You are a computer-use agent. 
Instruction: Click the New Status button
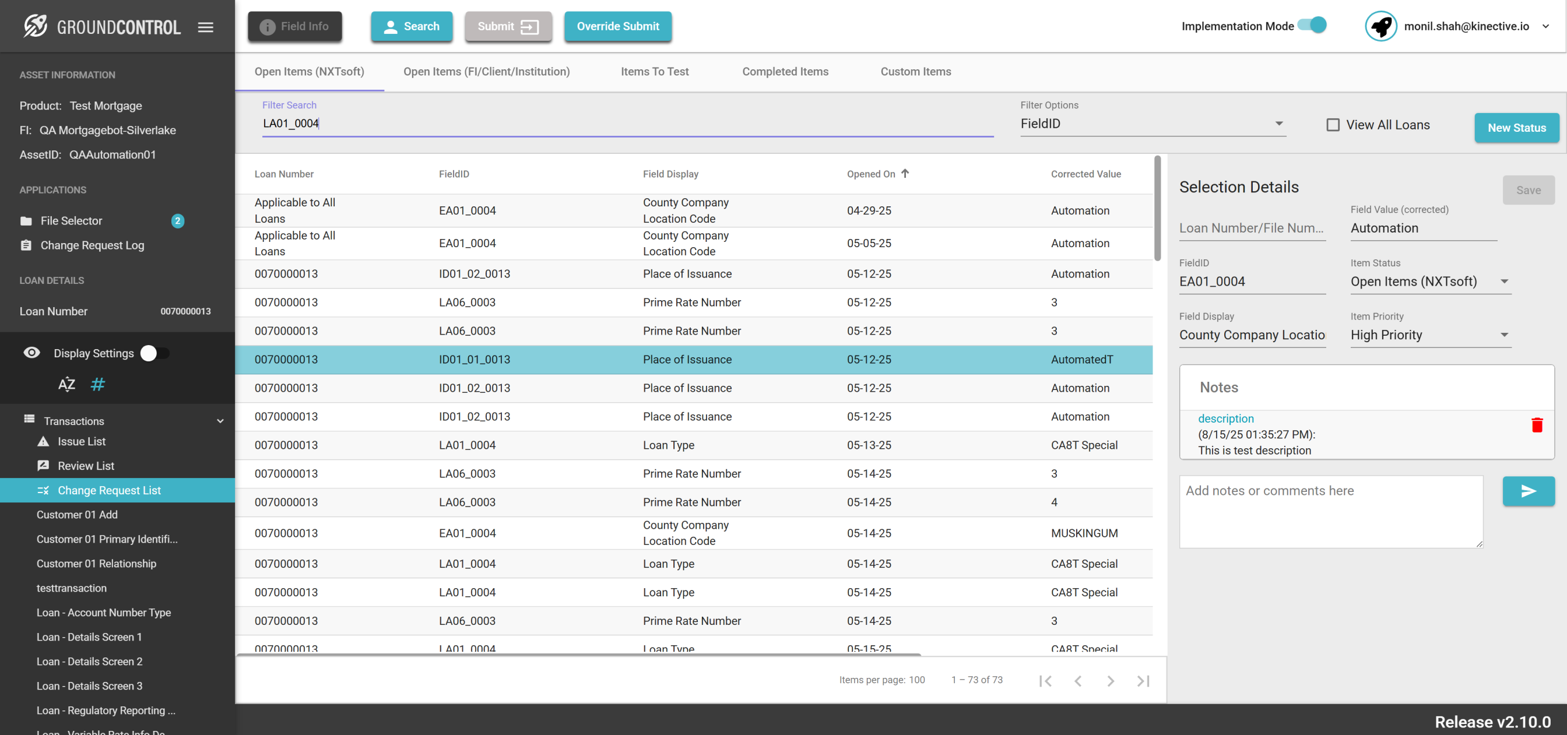(1516, 127)
